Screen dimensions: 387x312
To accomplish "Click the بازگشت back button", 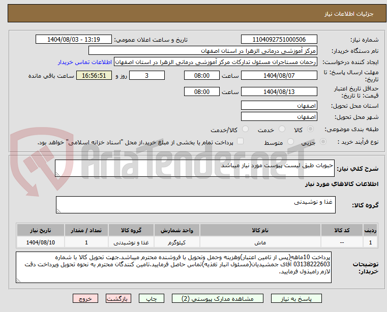I will [118, 298].
